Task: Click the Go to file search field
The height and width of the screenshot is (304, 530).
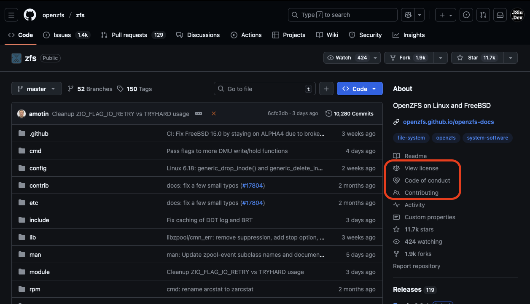Action: tap(264, 89)
